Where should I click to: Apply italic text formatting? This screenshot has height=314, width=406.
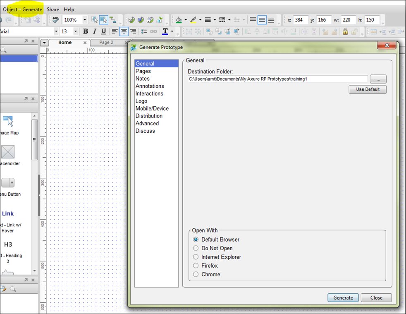point(95,31)
